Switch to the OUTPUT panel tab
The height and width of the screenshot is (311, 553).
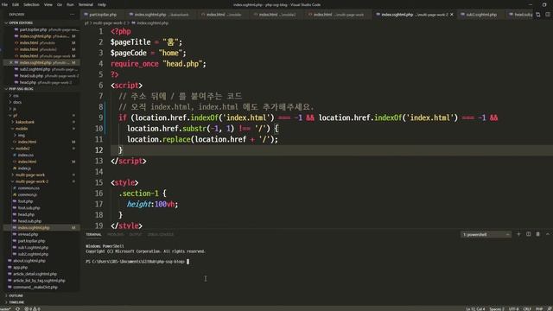tap(136, 234)
